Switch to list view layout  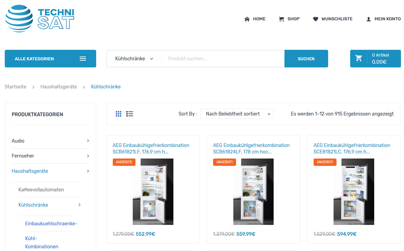[130, 114]
